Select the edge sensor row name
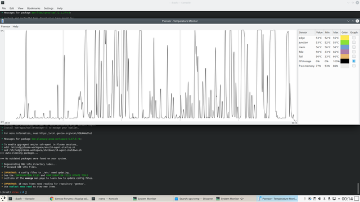 (302, 38)
